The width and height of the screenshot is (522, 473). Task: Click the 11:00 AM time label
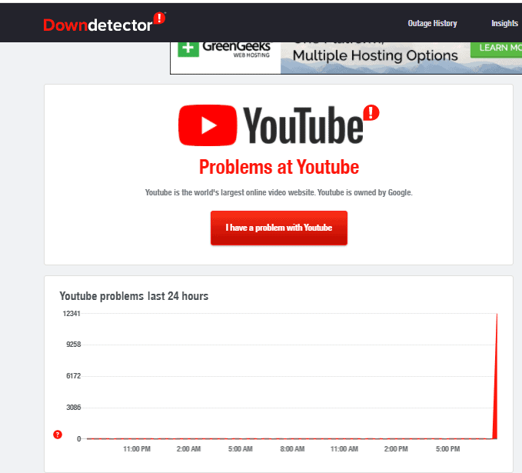[344, 449]
